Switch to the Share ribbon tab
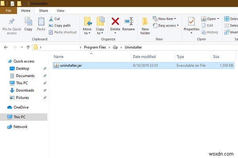Screen dimensions: 238x158 point(43,11)
